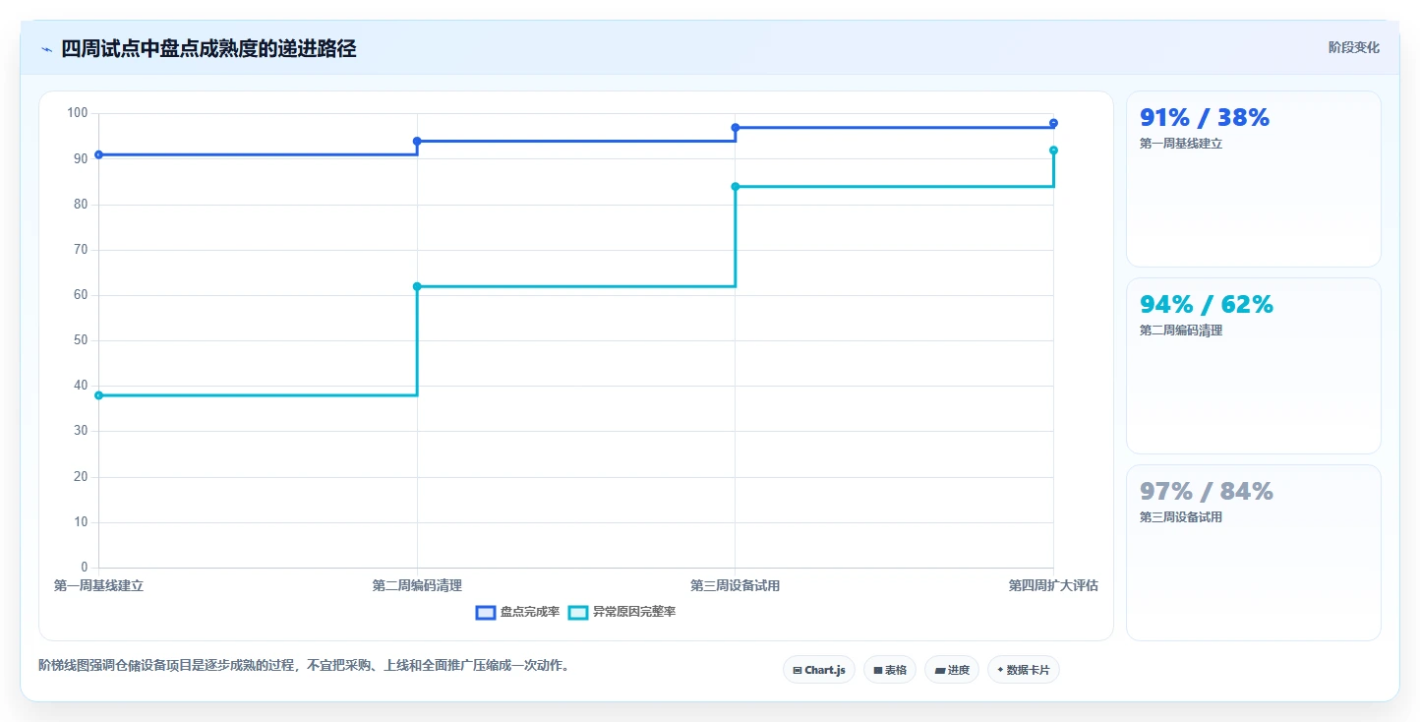Click the y-axis value 50
Screen dimensions: 1420x722
pos(81,340)
